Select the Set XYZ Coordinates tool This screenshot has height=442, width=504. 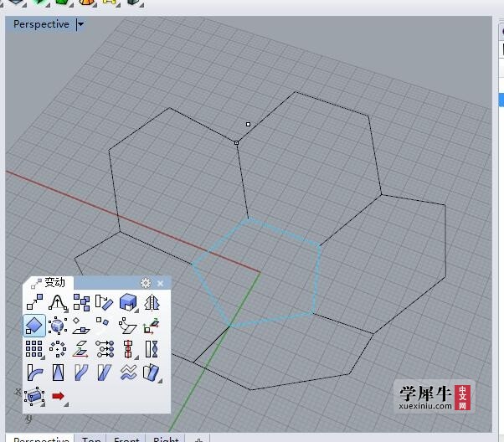105,349
